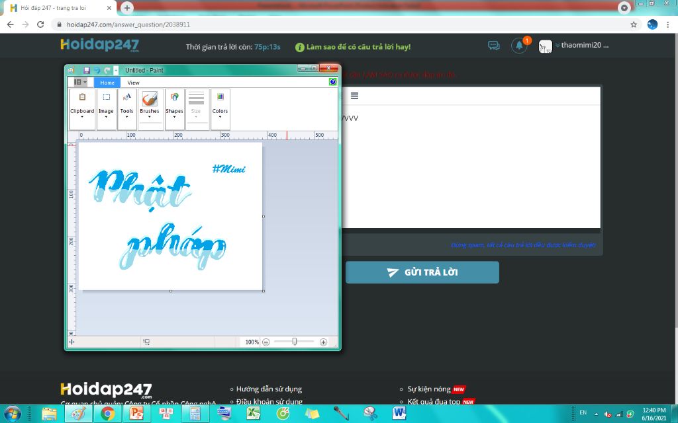Go back in Chrome

point(11,24)
